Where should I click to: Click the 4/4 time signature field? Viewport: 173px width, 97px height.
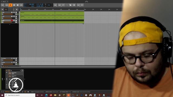(32, 6)
